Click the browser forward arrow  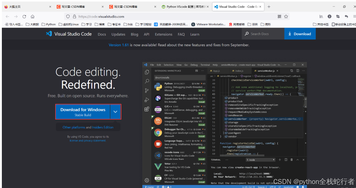[x=16, y=17]
